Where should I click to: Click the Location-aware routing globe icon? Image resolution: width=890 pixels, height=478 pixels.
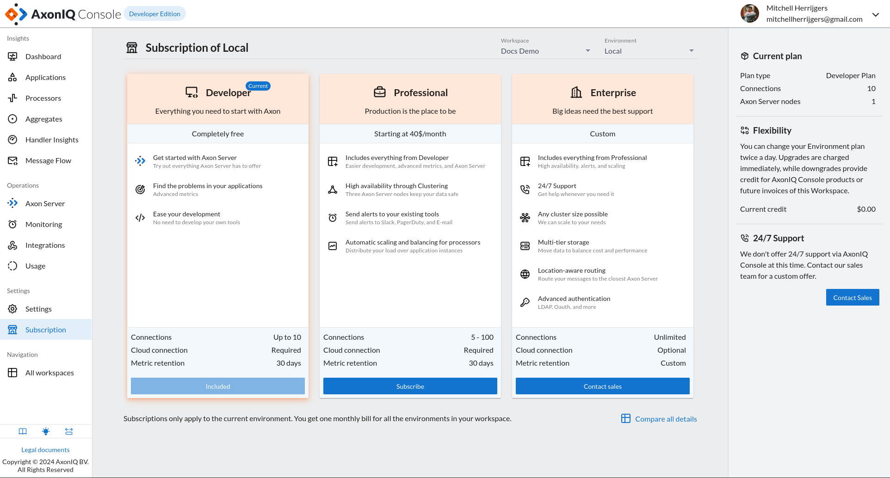(x=525, y=274)
